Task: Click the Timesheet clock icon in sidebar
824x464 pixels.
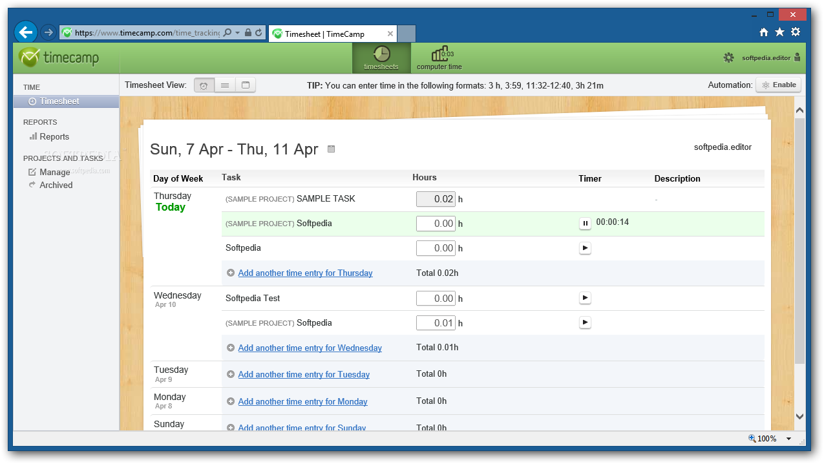Action: click(33, 101)
